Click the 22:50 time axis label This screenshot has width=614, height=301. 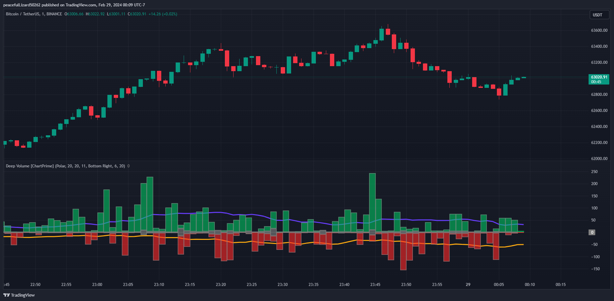coord(35,285)
